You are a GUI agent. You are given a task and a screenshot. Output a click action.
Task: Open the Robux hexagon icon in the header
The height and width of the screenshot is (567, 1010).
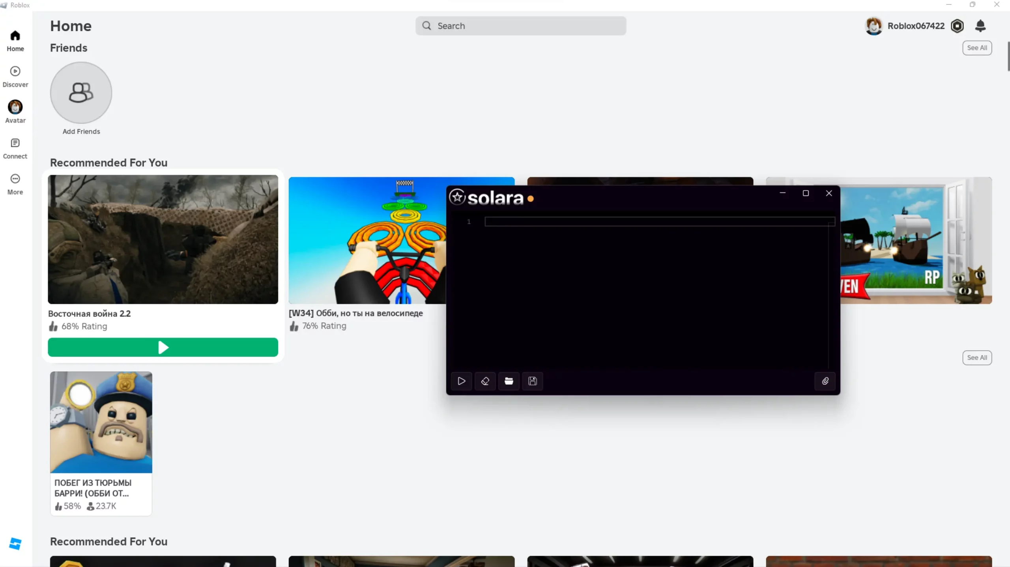coord(957,26)
